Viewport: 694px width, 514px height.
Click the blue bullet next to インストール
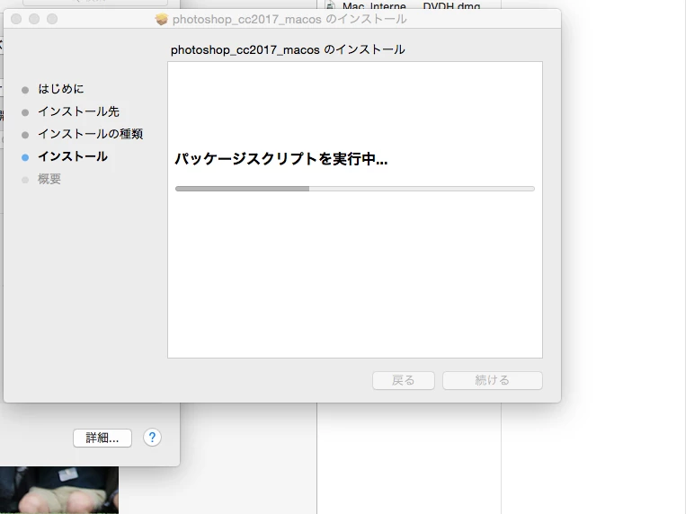point(25,157)
